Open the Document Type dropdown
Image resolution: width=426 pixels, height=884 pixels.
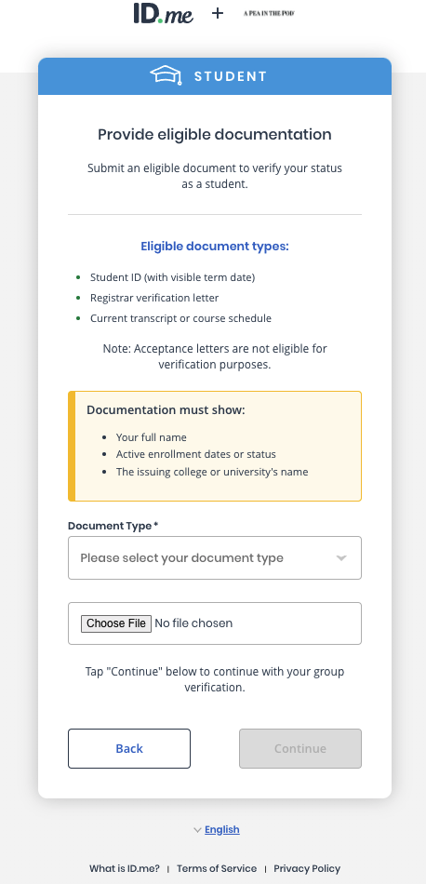tap(215, 557)
